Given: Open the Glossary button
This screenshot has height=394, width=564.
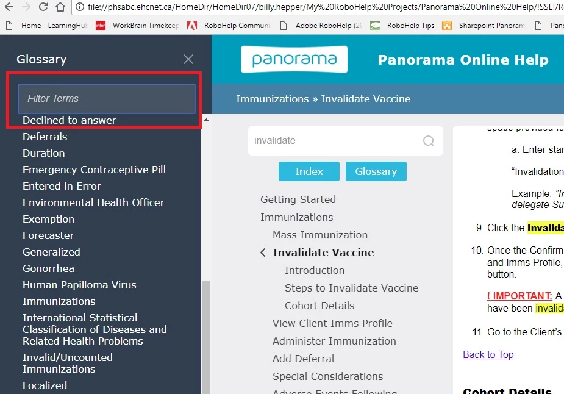Looking at the screenshot, I should point(376,171).
